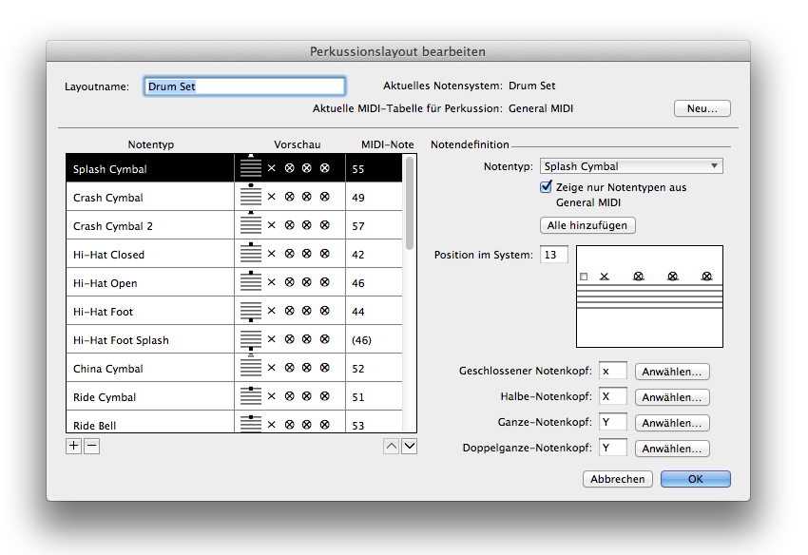Toggle 'Zeige nur Notentypen aus General MIDI' checkbox
The width and height of the screenshot is (808, 555).
coord(547,186)
